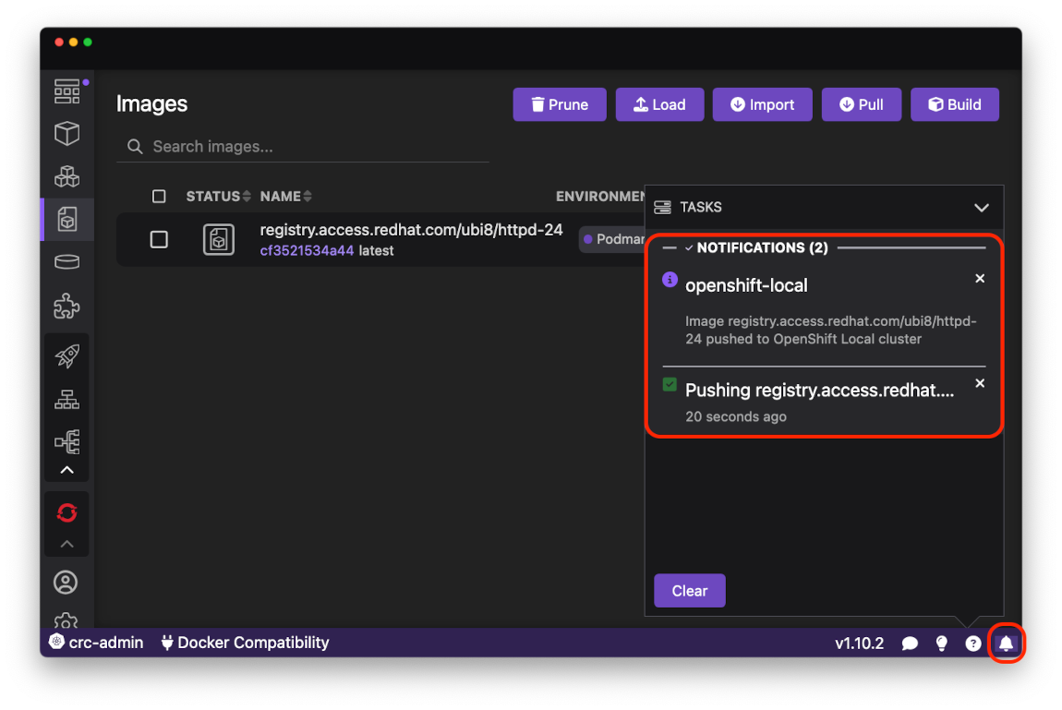Click the search magnifier icon
Screen dimensions: 1062x710
tap(135, 146)
